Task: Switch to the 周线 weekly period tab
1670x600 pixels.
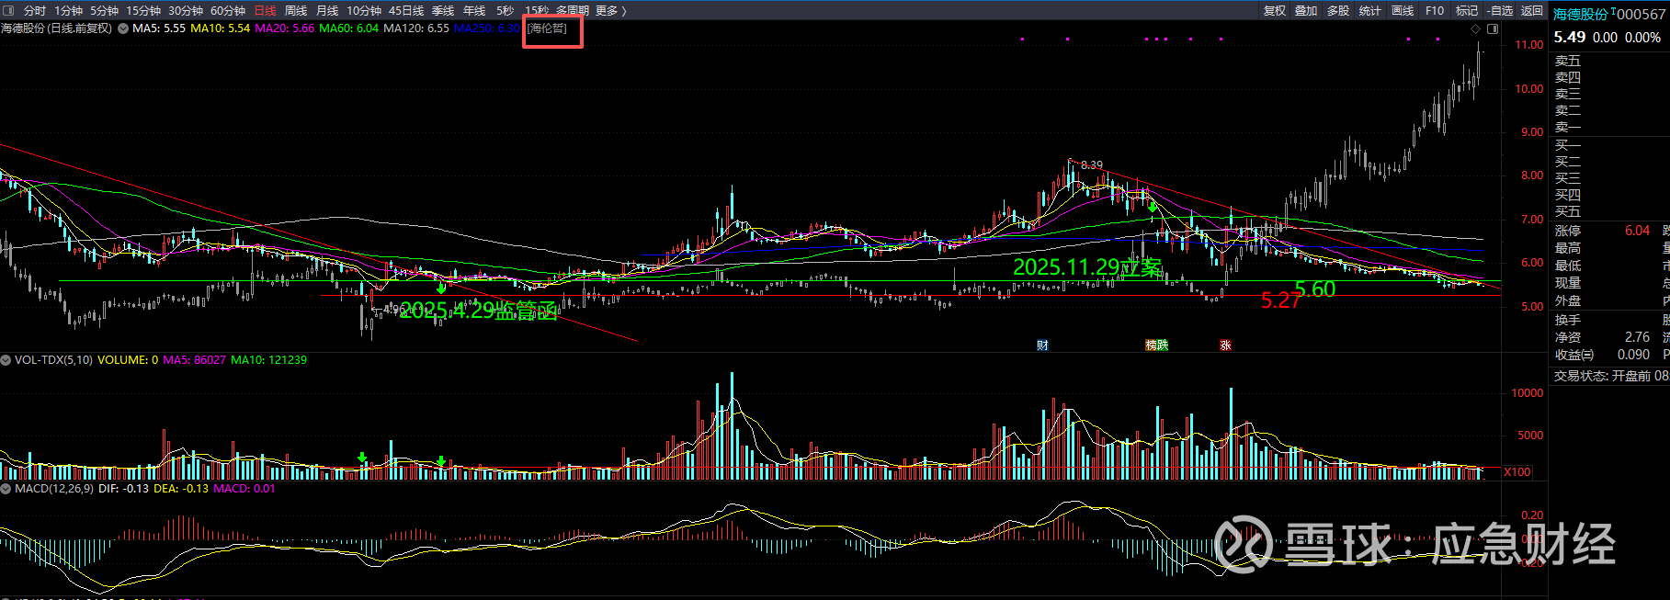Action: click(x=296, y=10)
